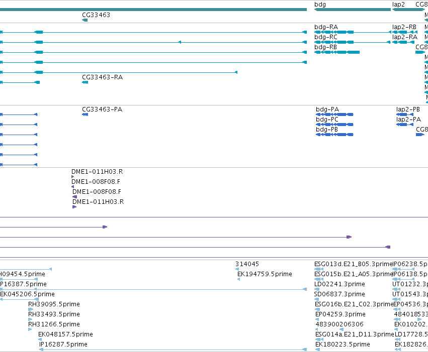
Task: Click the small CG33463 gene arrow glyph
Action: [x=85, y=20]
